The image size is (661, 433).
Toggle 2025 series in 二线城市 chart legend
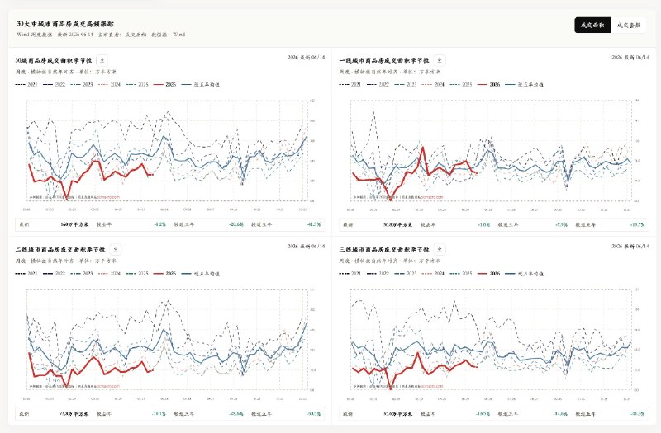point(137,274)
